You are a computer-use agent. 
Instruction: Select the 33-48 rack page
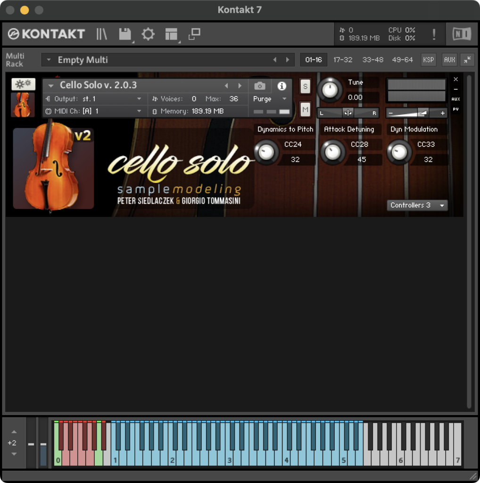click(x=372, y=60)
